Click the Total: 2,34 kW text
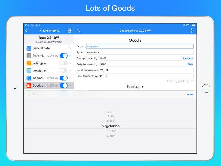 click(49, 38)
